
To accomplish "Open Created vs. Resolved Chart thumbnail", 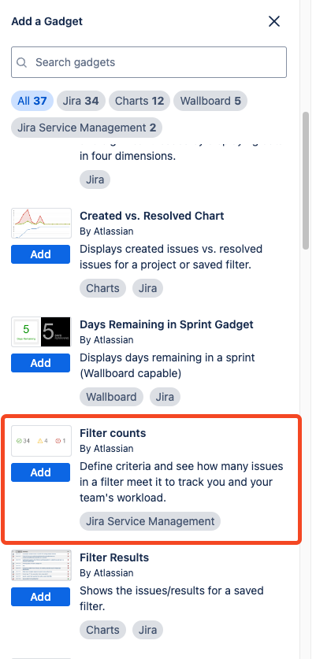I will [41, 223].
